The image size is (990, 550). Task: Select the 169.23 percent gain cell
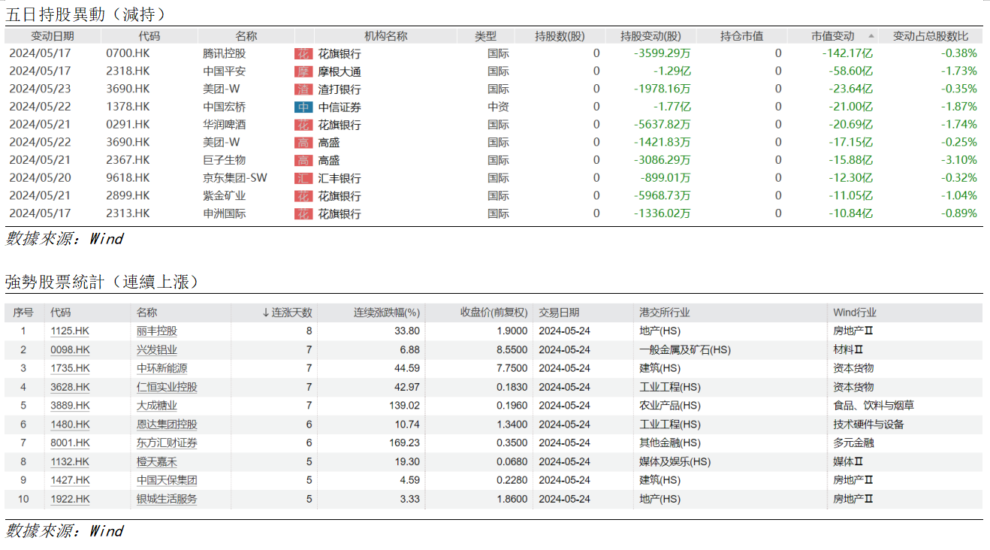(x=406, y=443)
